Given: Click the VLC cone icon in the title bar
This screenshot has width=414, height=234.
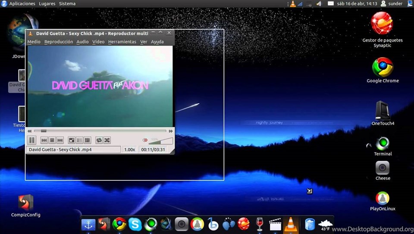Looking at the screenshot, I should coord(31,34).
